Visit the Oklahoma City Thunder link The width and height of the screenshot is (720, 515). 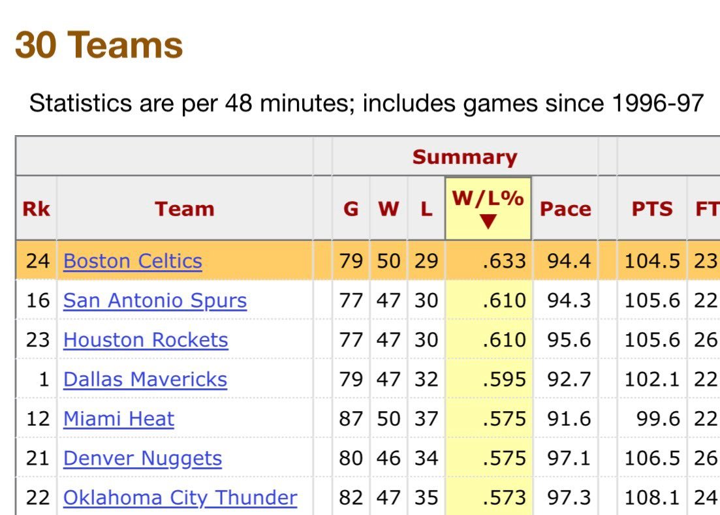[x=180, y=497]
